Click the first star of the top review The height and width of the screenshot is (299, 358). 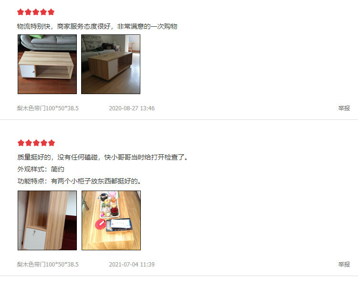click(21, 12)
